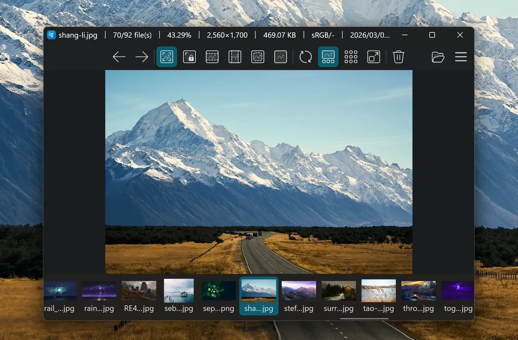
Task: Click the sRGB/- color profile text
Action: 323,35
